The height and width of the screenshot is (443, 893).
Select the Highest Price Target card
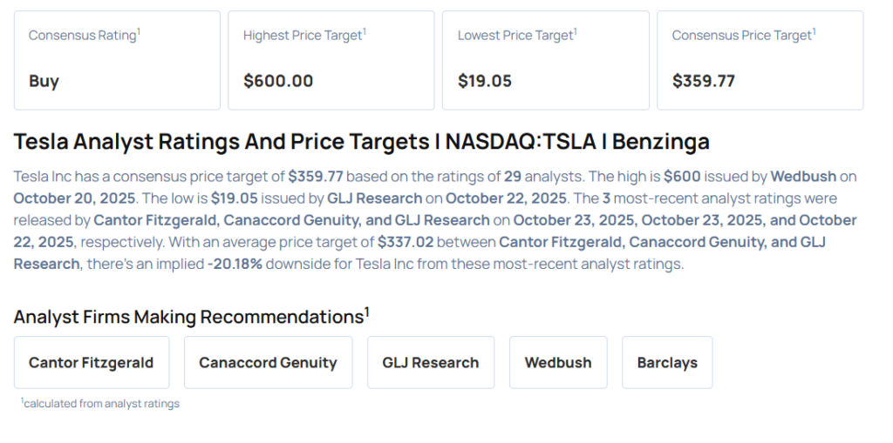click(331, 60)
